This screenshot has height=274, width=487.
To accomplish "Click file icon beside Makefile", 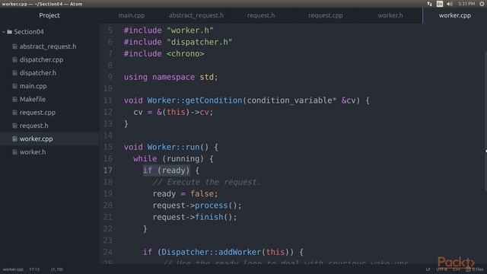I will tap(14, 100).
